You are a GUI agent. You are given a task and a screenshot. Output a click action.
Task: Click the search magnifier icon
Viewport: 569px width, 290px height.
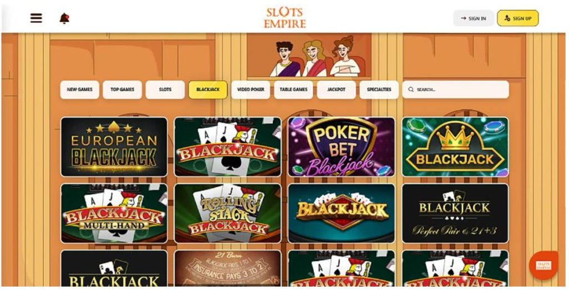click(x=411, y=89)
